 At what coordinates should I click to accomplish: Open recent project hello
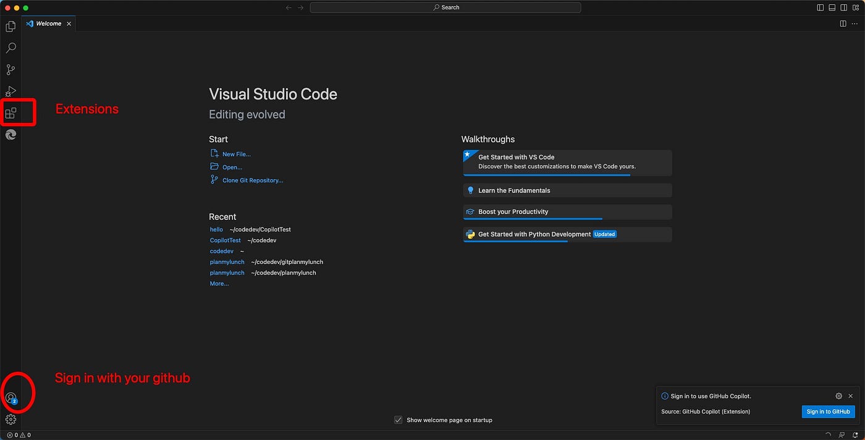coord(216,229)
